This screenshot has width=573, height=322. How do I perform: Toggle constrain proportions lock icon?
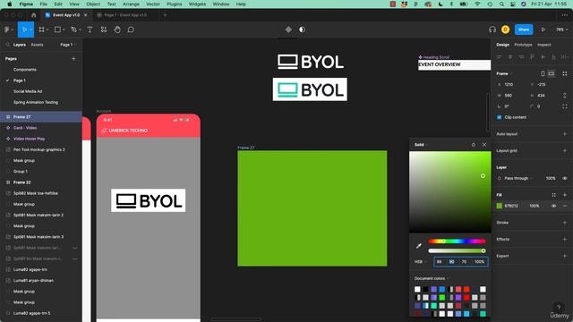565,96
